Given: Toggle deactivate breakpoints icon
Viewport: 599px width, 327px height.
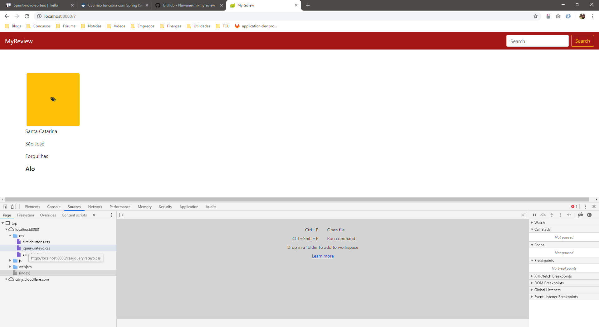Looking at the screenshot, I should pos(580,215).
